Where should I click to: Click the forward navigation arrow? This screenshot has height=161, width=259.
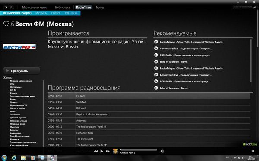(x=11, y=7)
